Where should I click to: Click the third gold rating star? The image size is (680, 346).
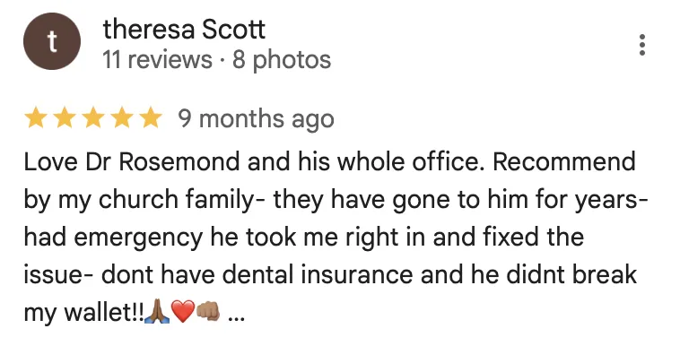click(x=93, y=118)
